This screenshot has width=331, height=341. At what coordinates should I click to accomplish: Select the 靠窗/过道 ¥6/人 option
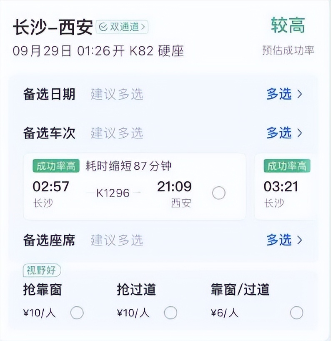click(x=296, y=313)
